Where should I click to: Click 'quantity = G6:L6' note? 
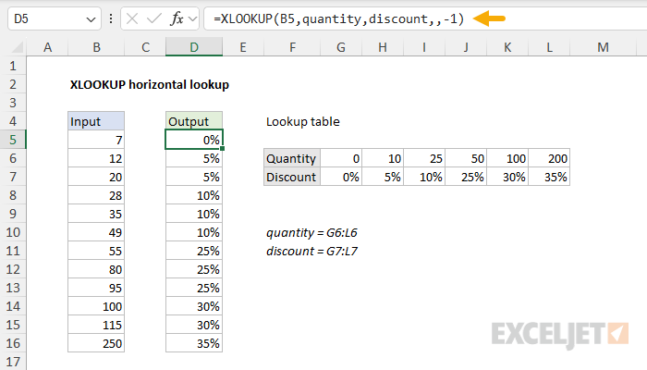click(x=311, y=233)
